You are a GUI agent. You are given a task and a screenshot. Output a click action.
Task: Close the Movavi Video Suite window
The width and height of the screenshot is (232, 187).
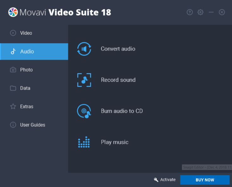coord(222,12)
